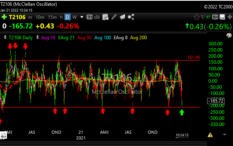Select the 15m time frame tab
This screenshot has width=233, height=146.
[x=52, y=17]
